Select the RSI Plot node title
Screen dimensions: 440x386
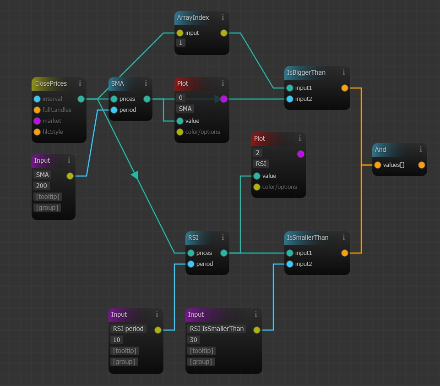click(x=260, y=138)
